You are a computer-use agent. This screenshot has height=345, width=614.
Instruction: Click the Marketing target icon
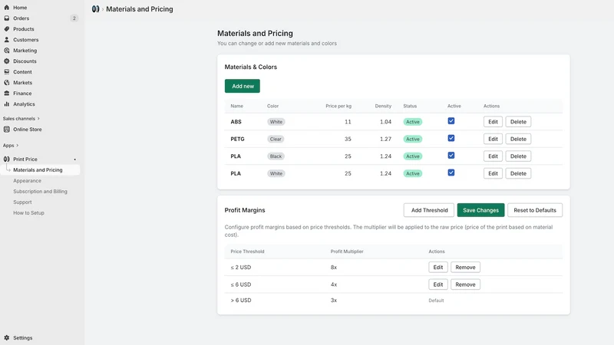[7, 51]
